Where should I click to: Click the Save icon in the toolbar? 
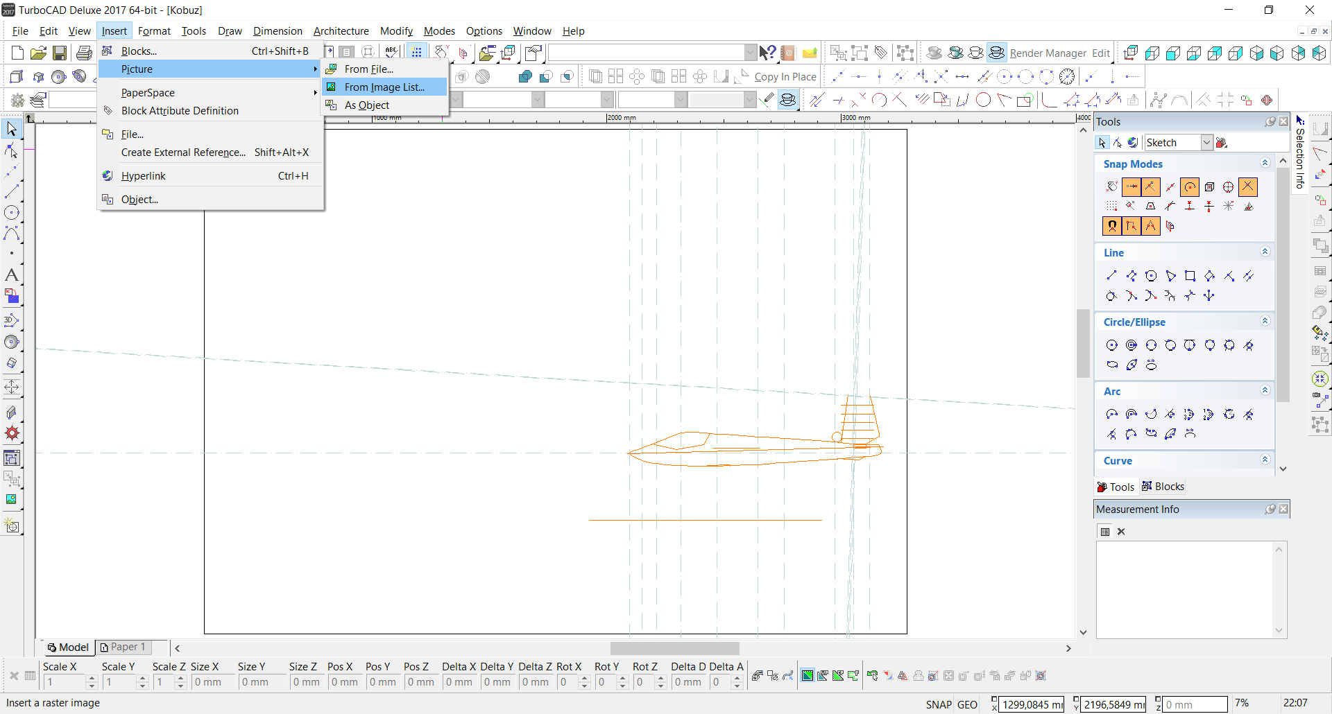tap(60, 53)
